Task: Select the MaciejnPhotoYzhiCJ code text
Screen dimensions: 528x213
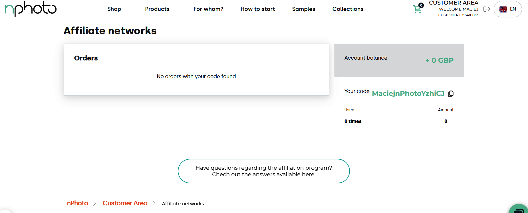Action: [x=408, y=94]
